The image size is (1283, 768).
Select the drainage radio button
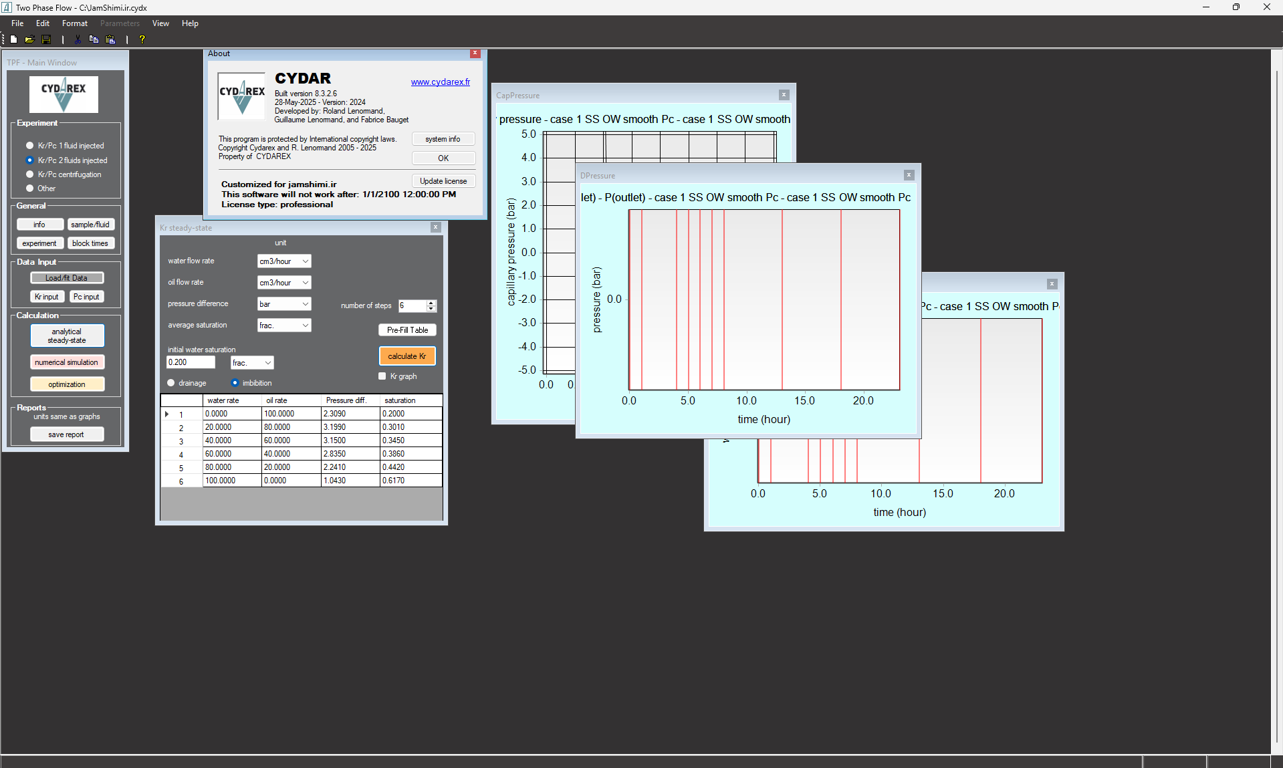[171, 383]
